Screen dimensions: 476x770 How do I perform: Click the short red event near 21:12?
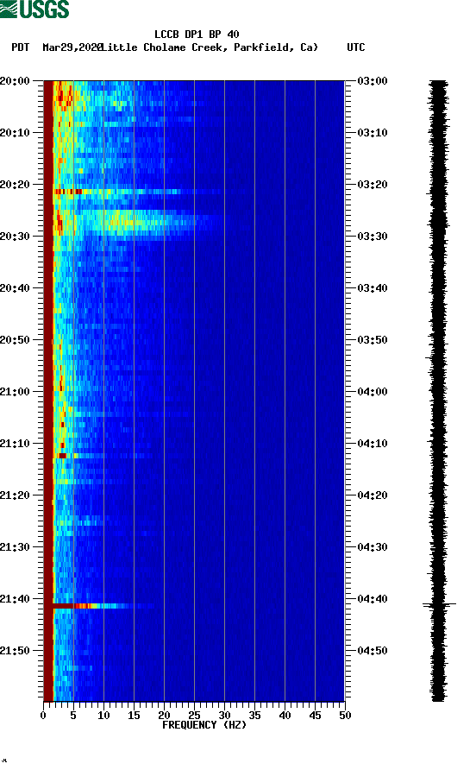pyautogui.click(x=62, y=456)
